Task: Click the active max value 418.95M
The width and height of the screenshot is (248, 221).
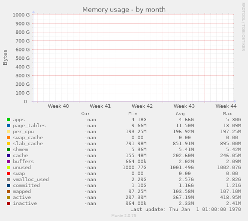Action: click(231, 198)
